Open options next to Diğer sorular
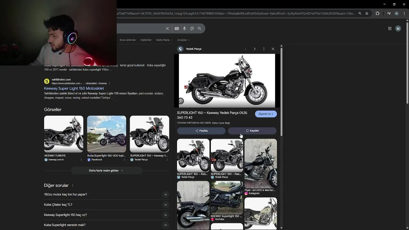The width and height of the screenshot is (409, 230). pyautogui.click(x=73, y=186)
